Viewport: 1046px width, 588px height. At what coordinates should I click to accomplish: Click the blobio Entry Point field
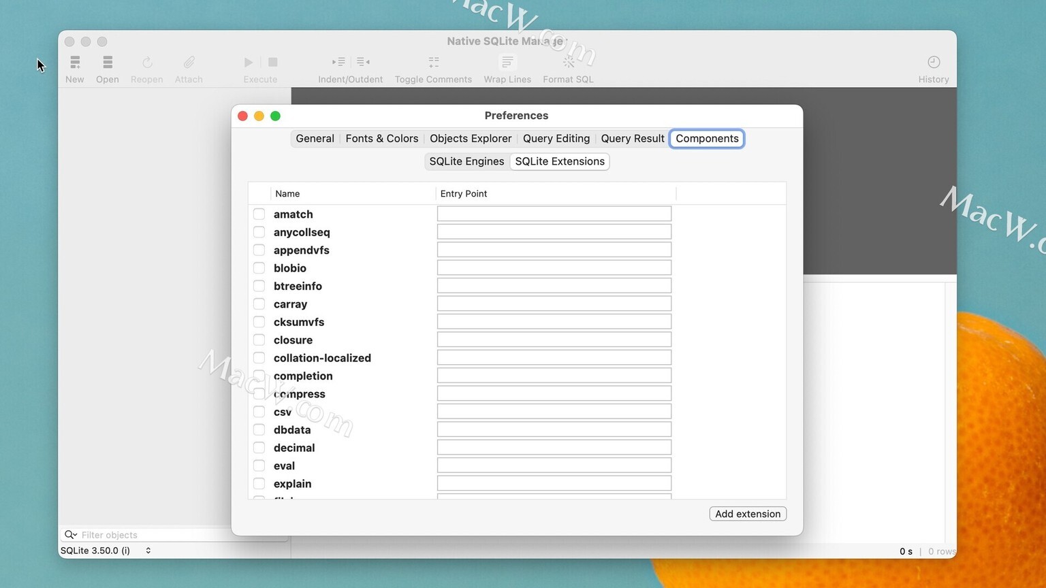[x=554, y=267]
